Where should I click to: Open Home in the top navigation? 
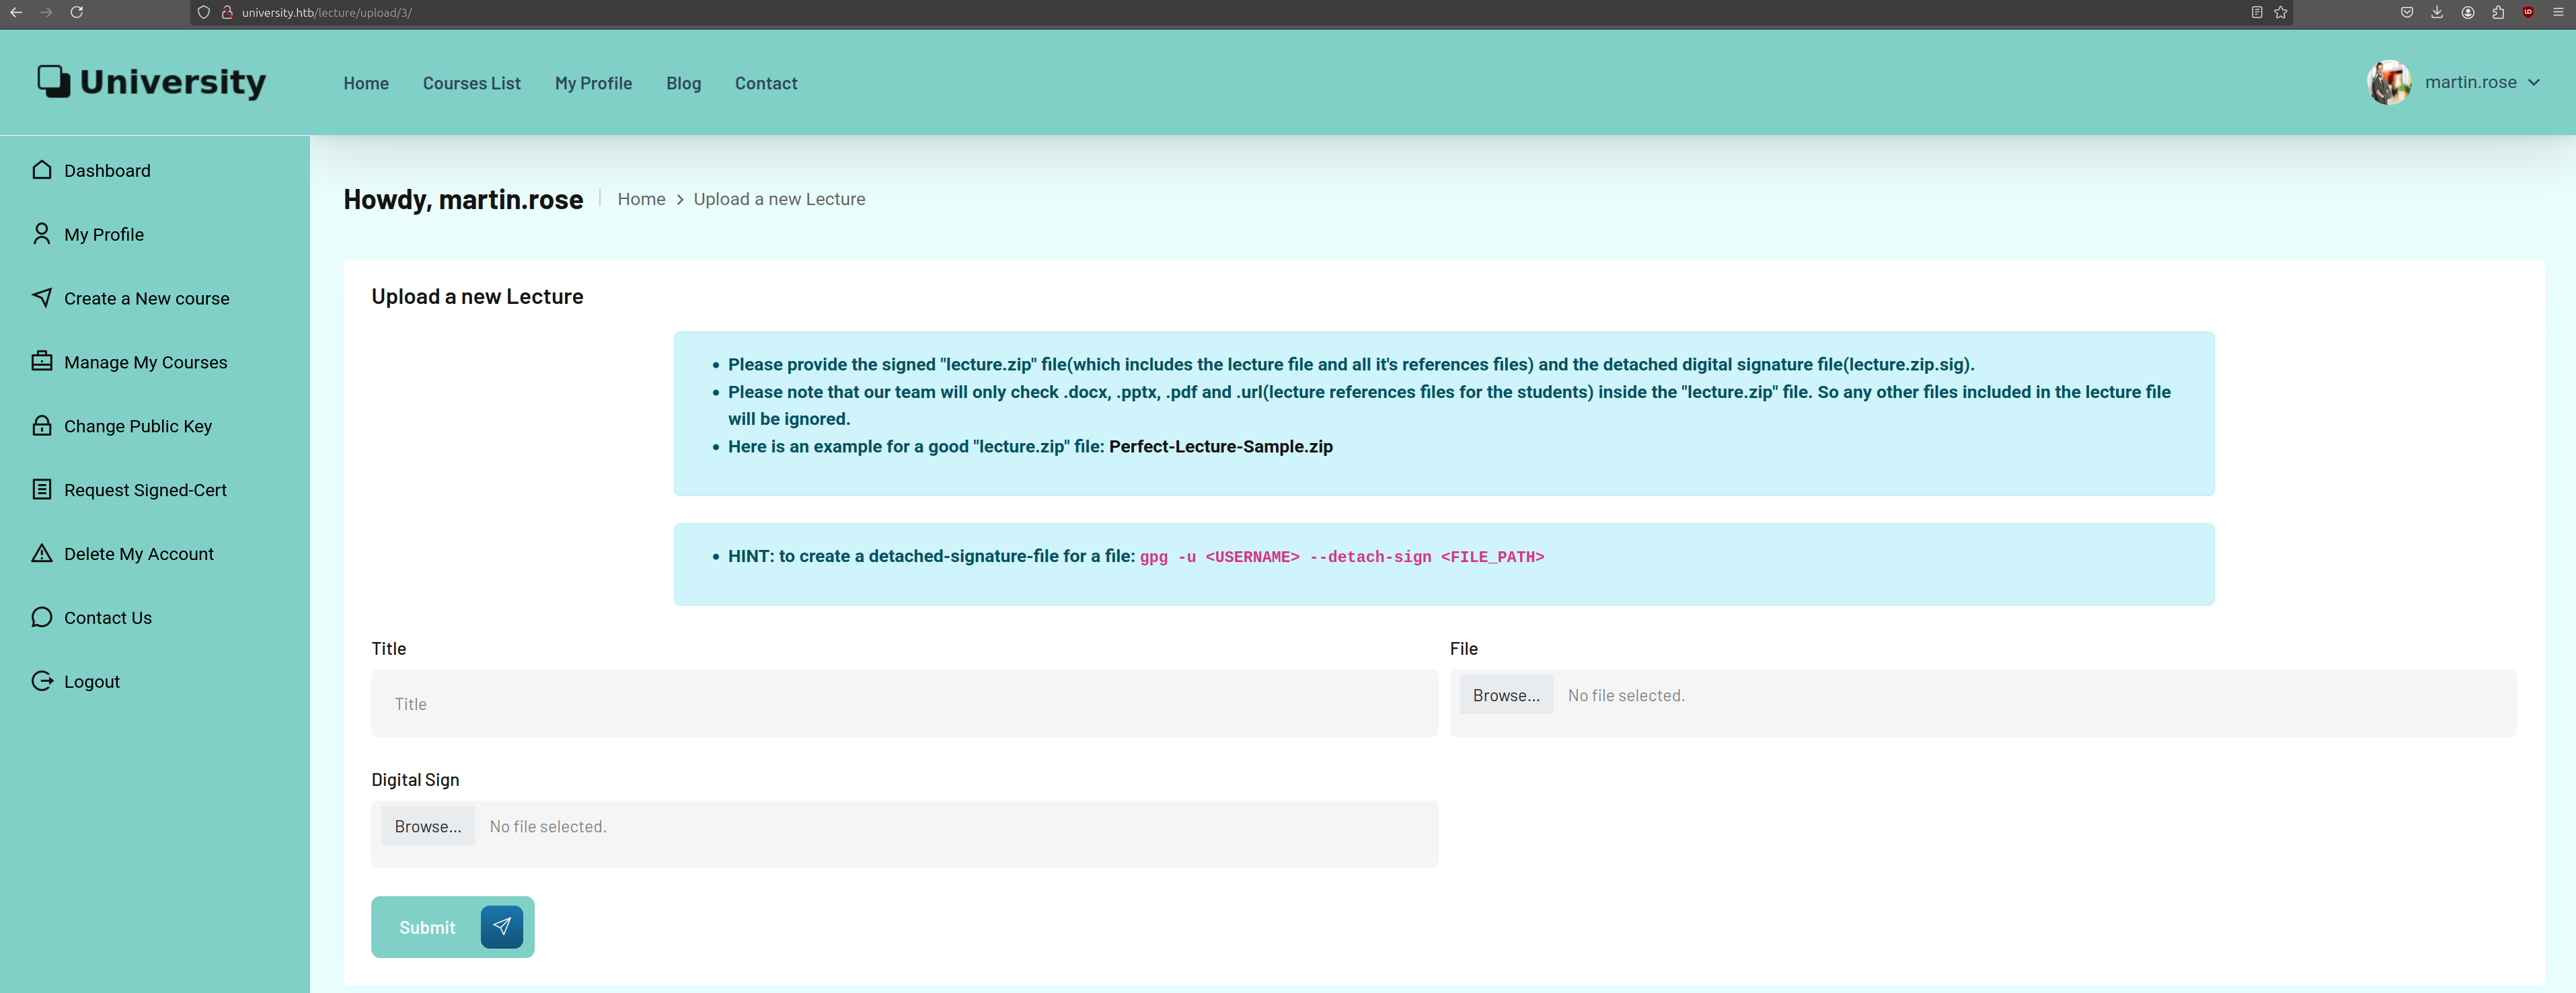(x=366, y=83)
